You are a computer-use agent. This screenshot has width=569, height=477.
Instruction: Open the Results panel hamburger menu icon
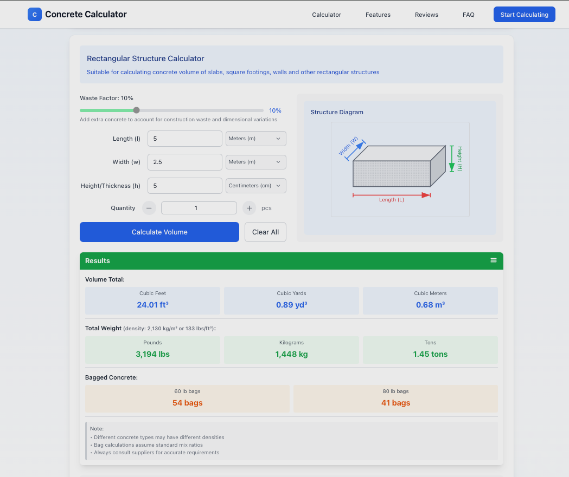click(x=494, y=260)
